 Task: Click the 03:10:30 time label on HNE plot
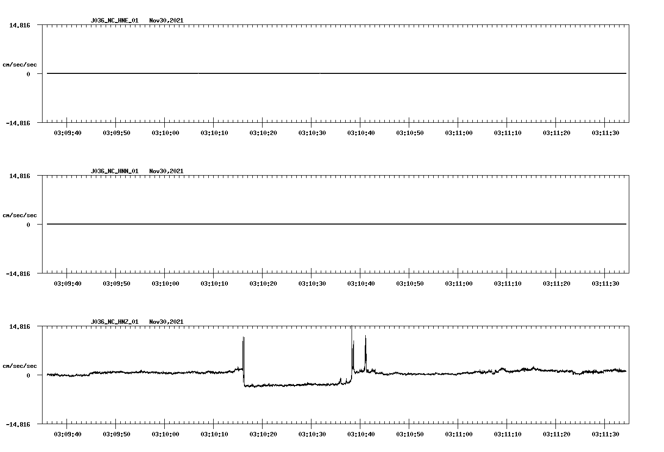(x=312, y=133)
